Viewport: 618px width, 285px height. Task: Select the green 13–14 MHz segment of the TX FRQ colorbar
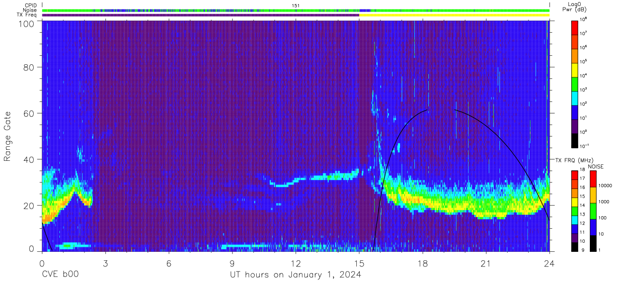576,211
